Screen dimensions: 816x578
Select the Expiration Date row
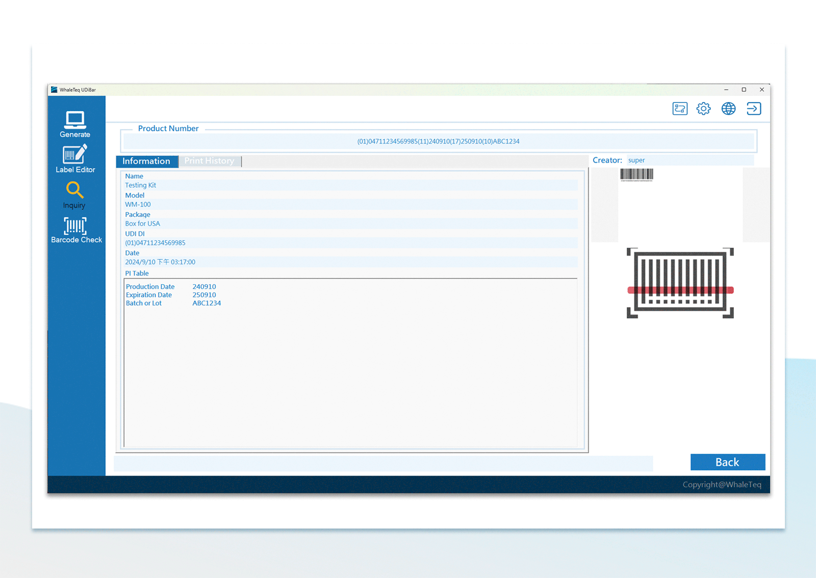[x=173, y=295]
